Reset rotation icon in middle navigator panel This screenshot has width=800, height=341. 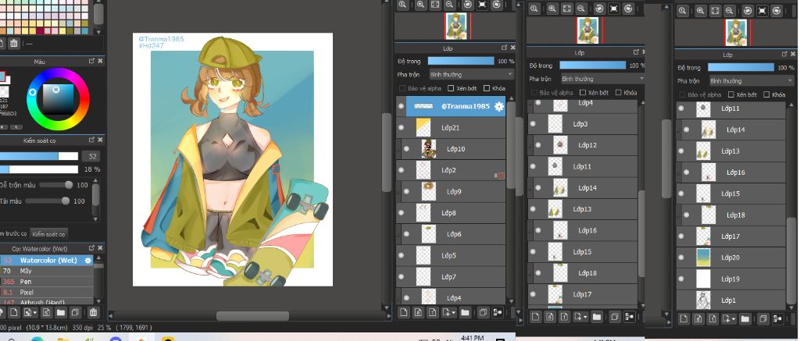(614, 9)
